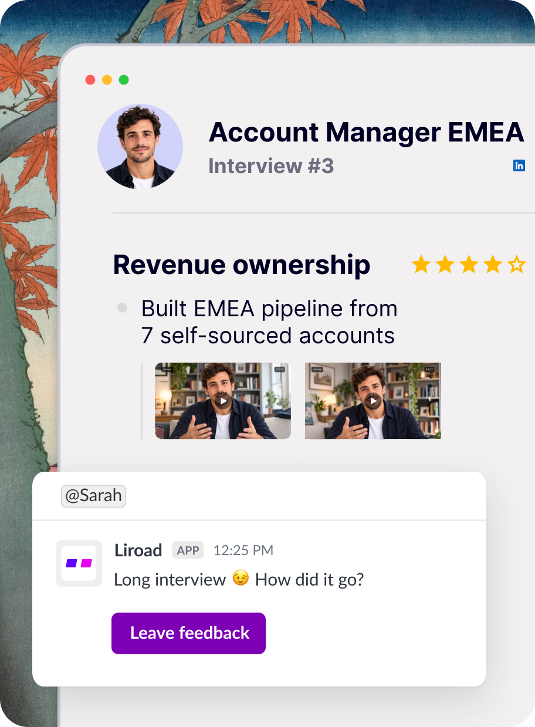Open the candidate's LinkedIn profile icon
Image resolution: width=535 pixels, height=727 pixels.
coord(519,165)
